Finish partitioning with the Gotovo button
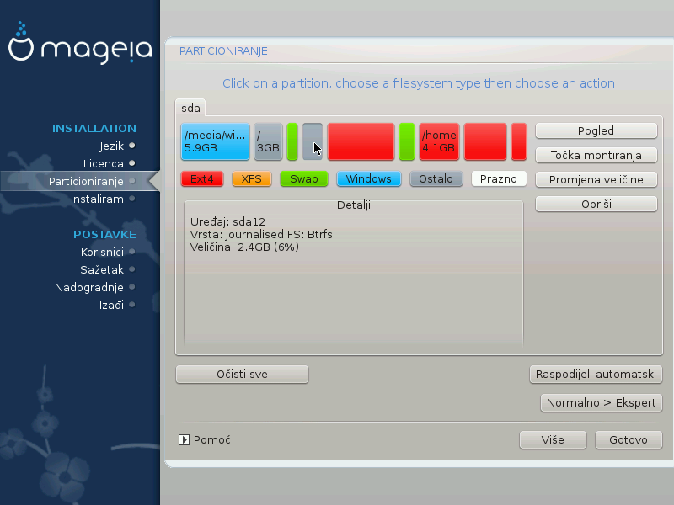This screenshot has width=674, height=505. pyautogui.click(x=629, y=440)
